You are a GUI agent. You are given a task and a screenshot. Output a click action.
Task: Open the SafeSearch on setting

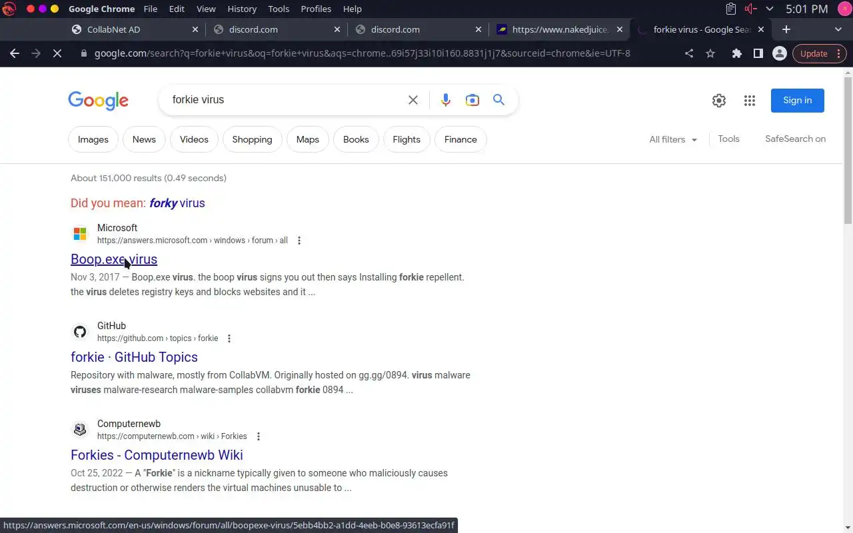pyautogui.click(x=795, y=139)
